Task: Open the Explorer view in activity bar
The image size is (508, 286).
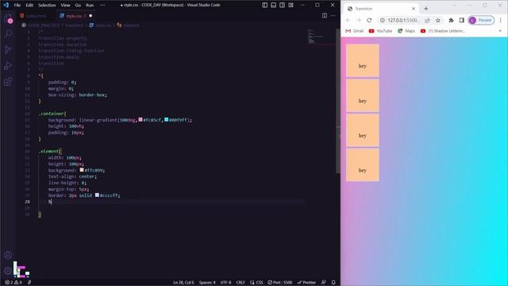Action: [9, 18]
